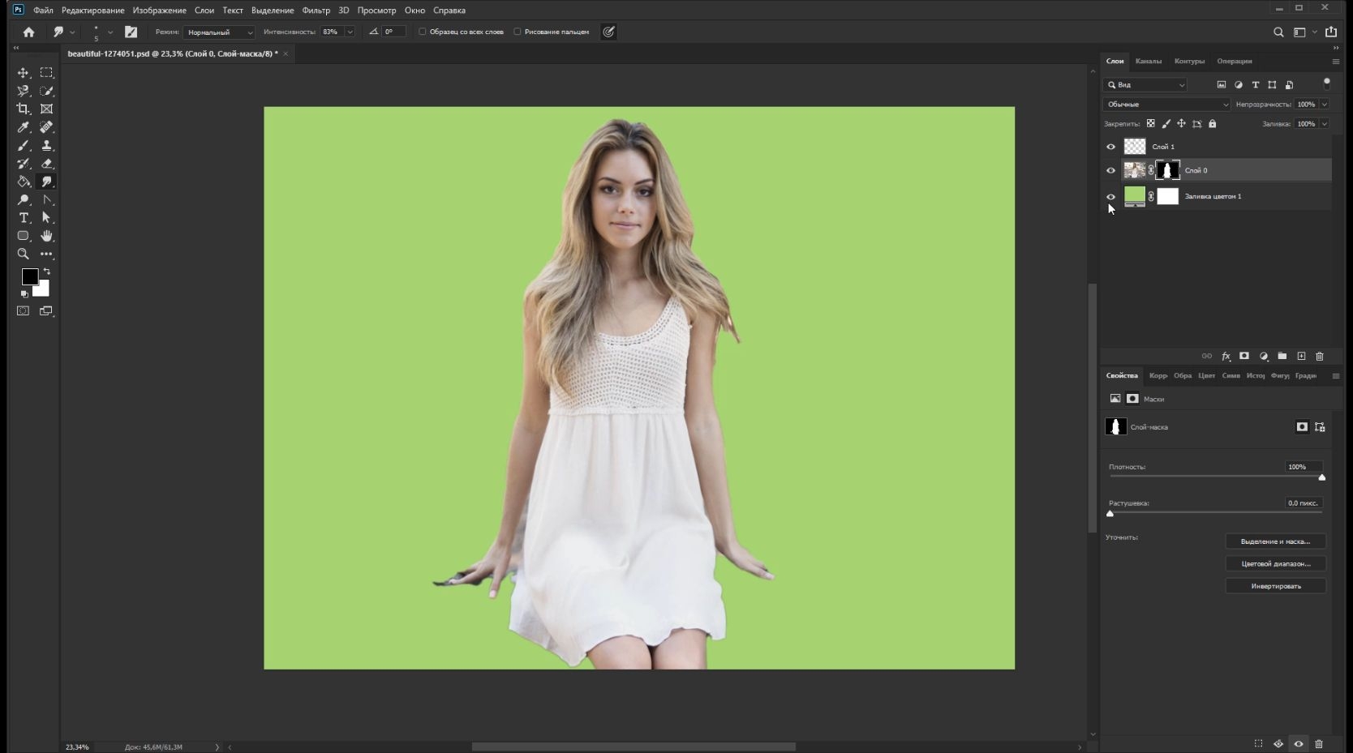Open the workspace switcher dropdown
This screenshot has height=753, width=1353.
click(1304, 32)
